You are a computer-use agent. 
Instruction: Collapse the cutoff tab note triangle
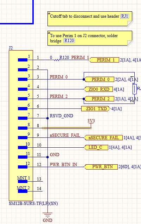pyautogui.click(x=49, y=13)
